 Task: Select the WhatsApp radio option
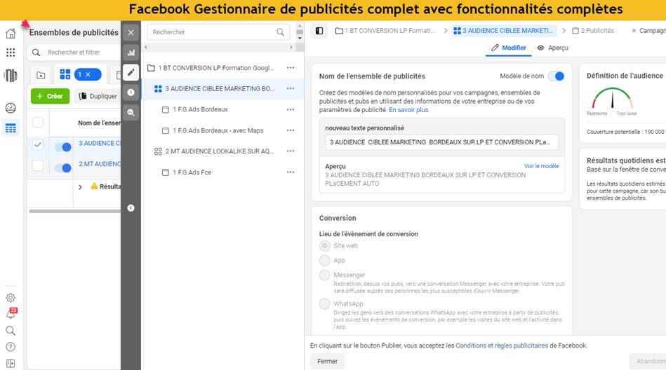click(324, 304)
